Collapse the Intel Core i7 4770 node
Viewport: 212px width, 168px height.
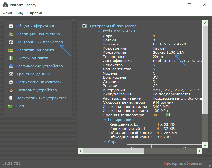99,31
